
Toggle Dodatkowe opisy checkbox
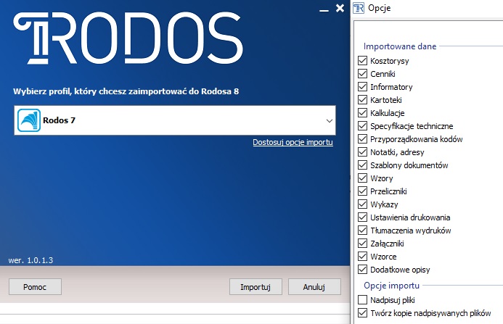coord(362,270)
